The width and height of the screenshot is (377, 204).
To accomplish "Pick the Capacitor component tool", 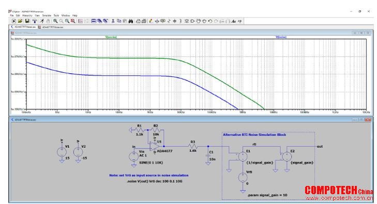I will point(175,21).
